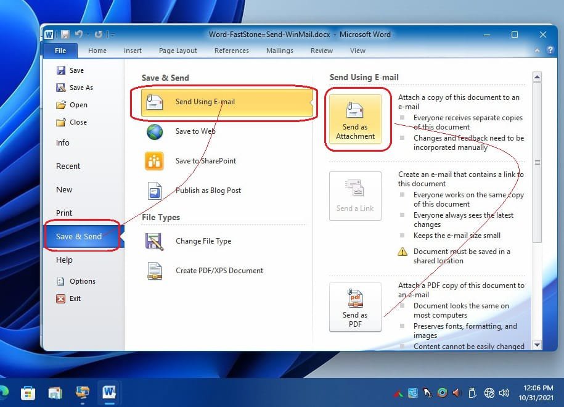
Task: Click the USB safely remove icon in tray
Action: click(472, 393)
